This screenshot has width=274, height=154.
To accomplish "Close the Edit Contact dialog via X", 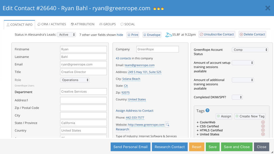I will (268, 8).
